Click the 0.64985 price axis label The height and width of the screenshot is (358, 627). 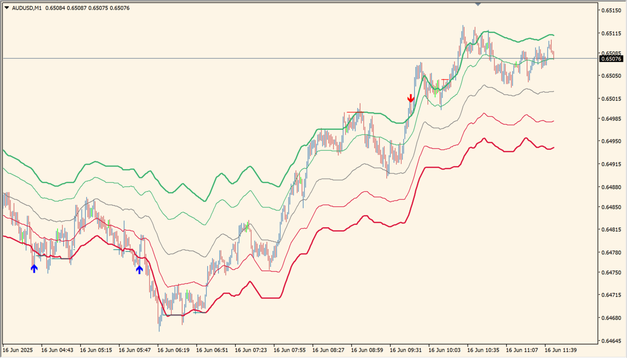(x=612, y=118)
